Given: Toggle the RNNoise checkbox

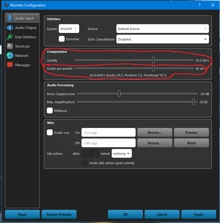Looking at the screenshot, I should (50, 110).
